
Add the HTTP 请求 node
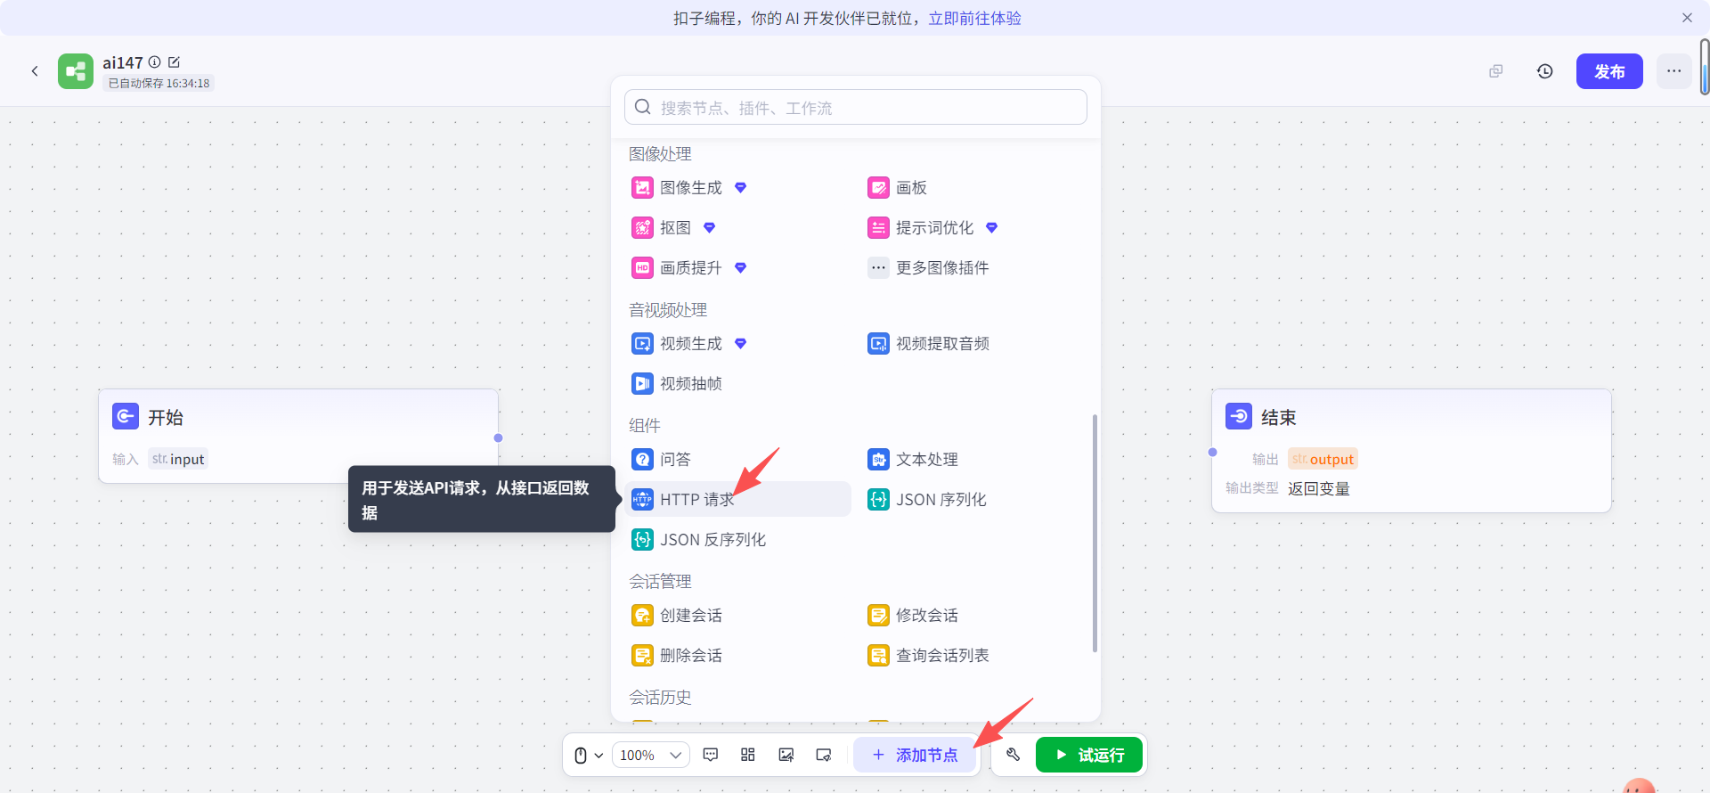[x=738, y=500]
